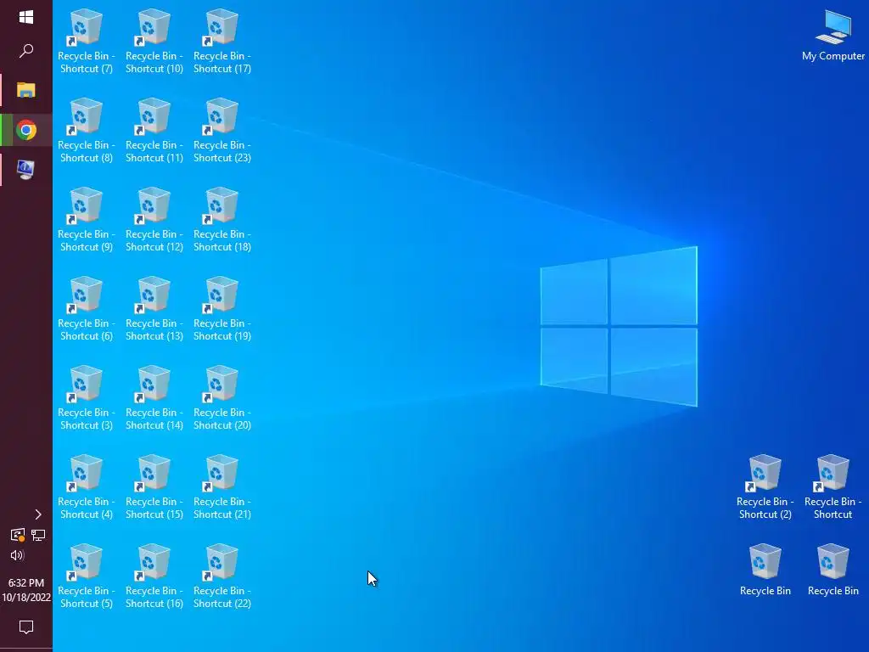Select Recycle Bin - Shortcut (2)
Viewport: 869px width, 652px height.
[x=765, y=488]
